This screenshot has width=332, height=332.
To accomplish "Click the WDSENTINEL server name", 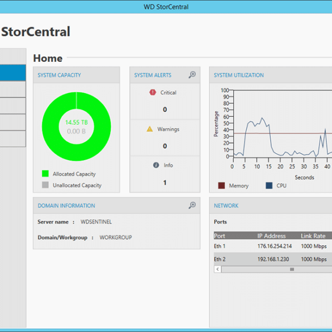I will [x=96, y=222].
